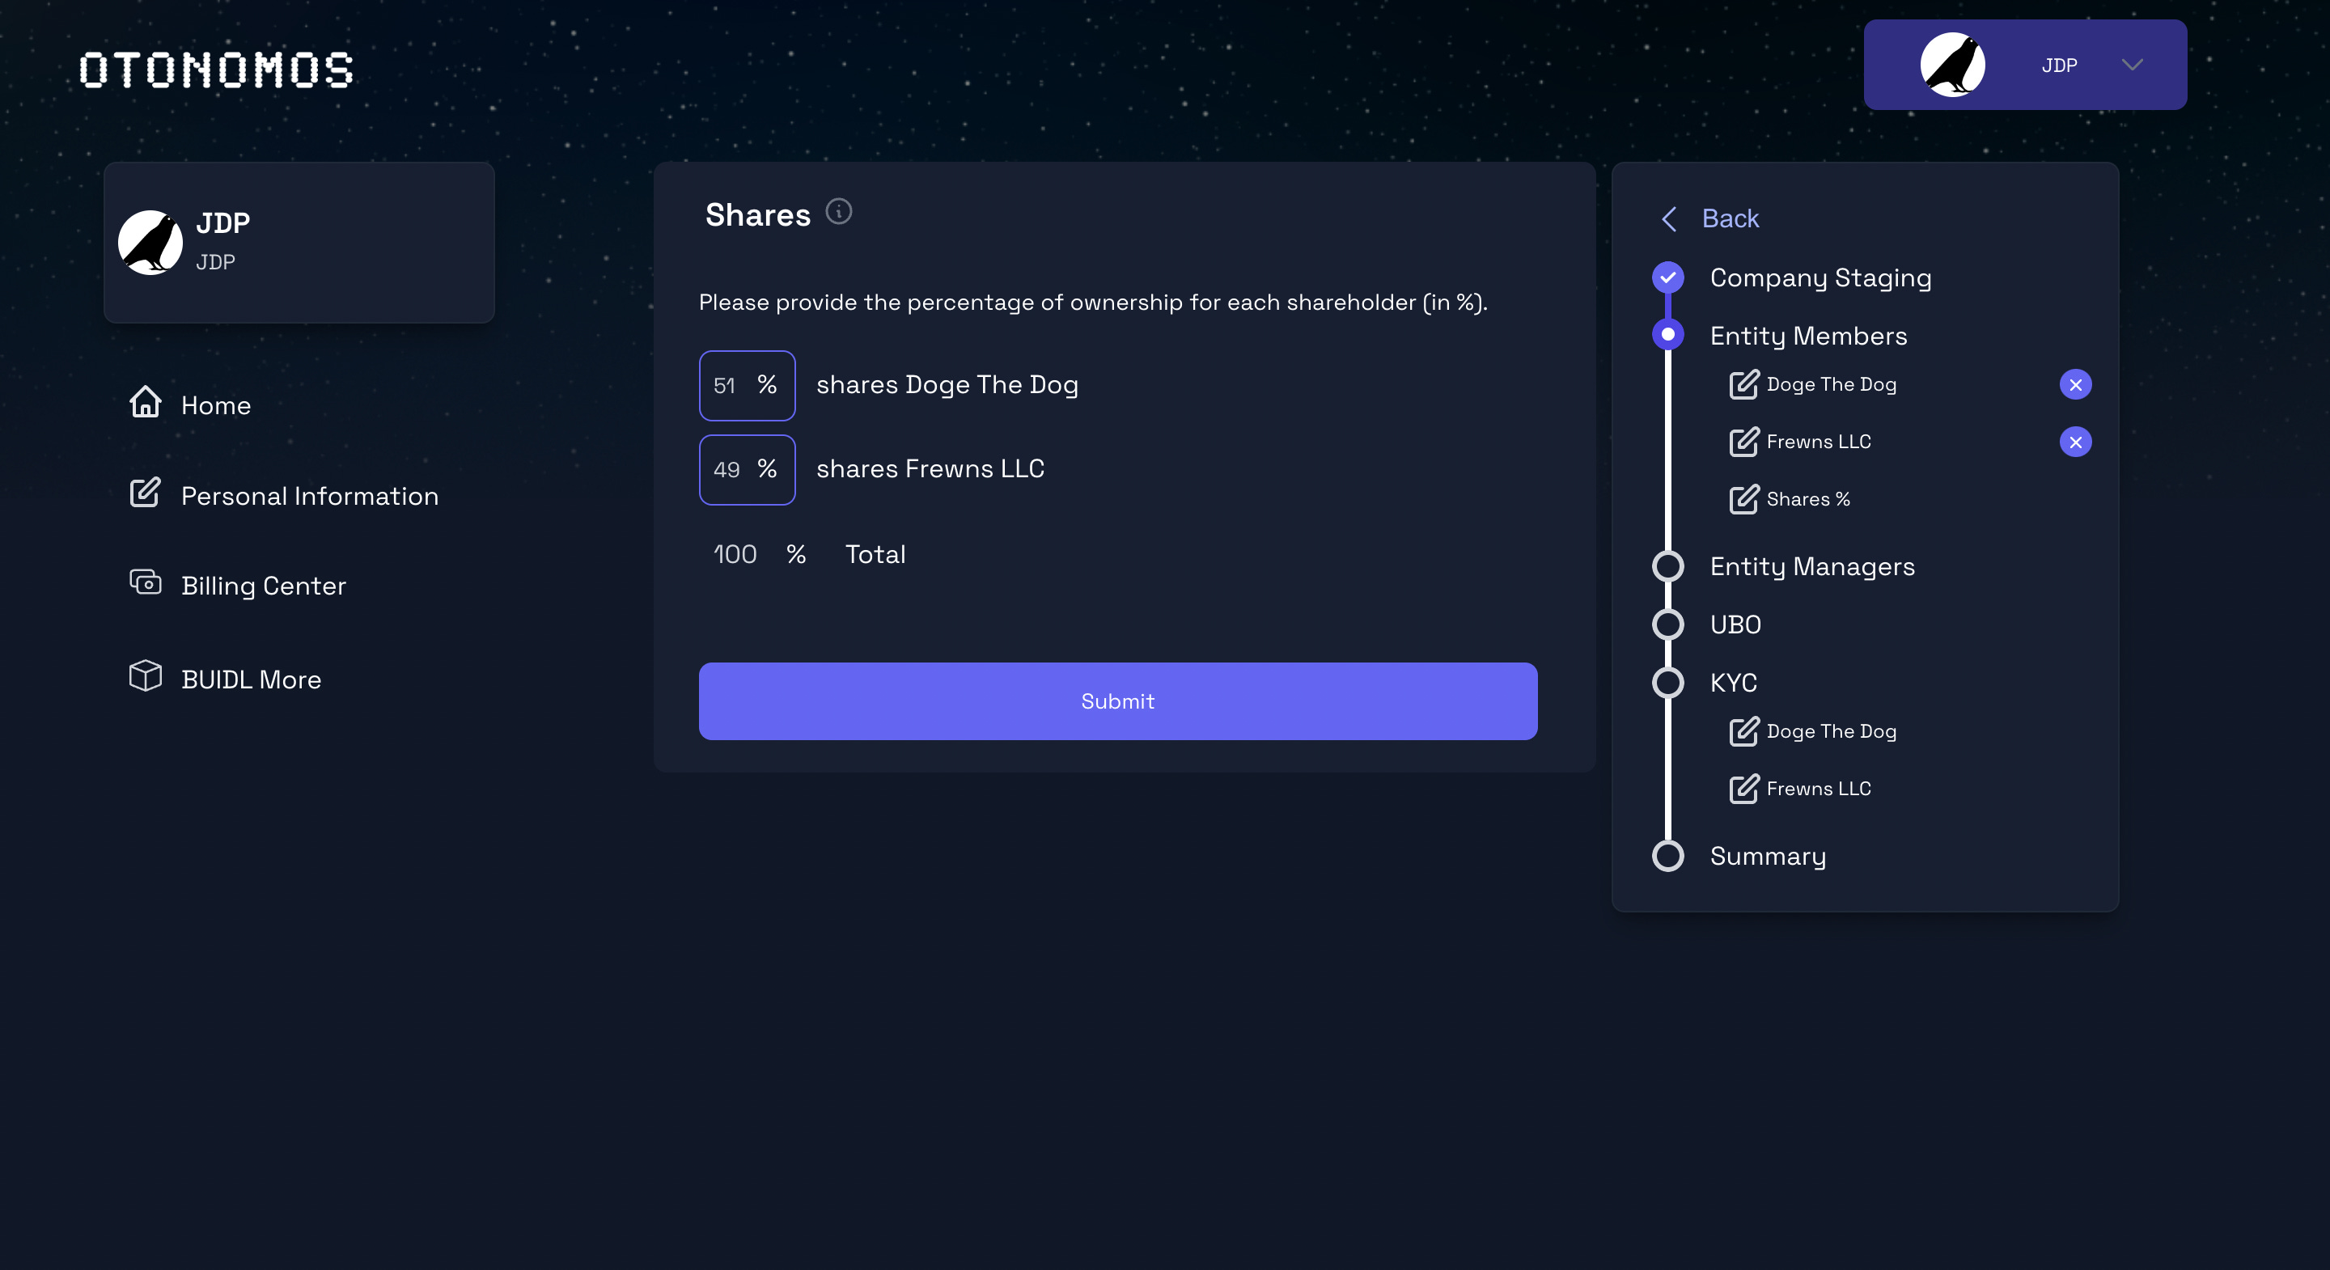Open Personal Information menu item
The image size is (2330, 1270).
tap(308, 496)
